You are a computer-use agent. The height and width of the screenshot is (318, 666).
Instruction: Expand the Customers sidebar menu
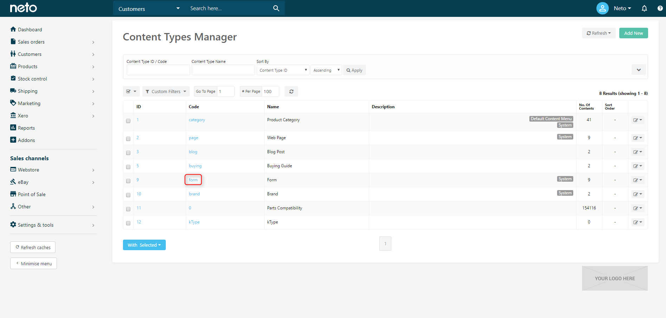click(x=53, y=54)
